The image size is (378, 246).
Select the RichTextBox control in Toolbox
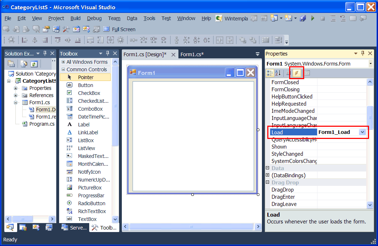[85, 211]
